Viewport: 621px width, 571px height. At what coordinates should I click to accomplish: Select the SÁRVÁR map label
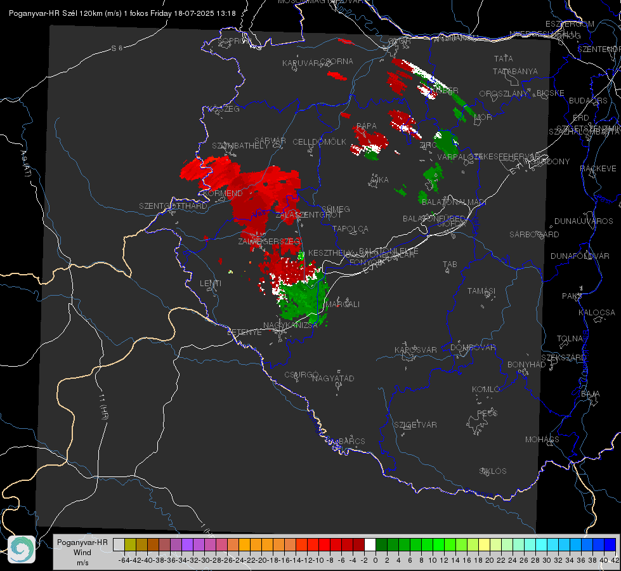click(x=270, y=141)
